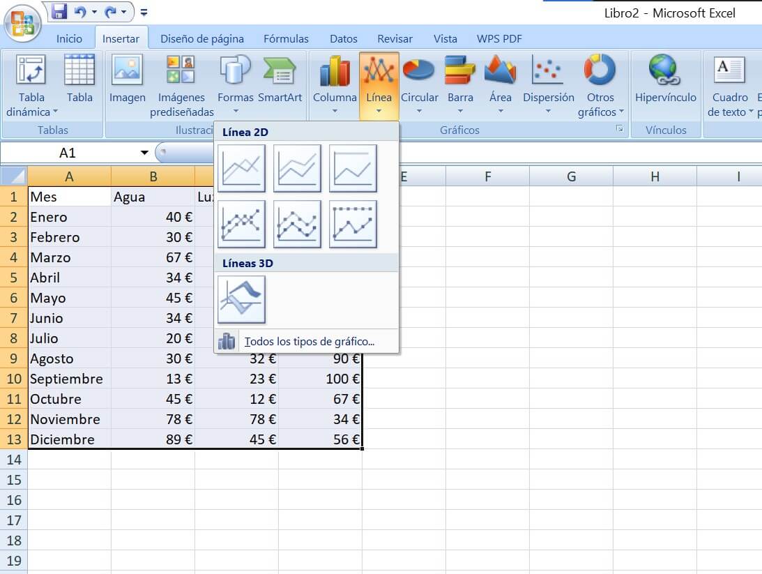Open the Vista tab

[445, 39]
